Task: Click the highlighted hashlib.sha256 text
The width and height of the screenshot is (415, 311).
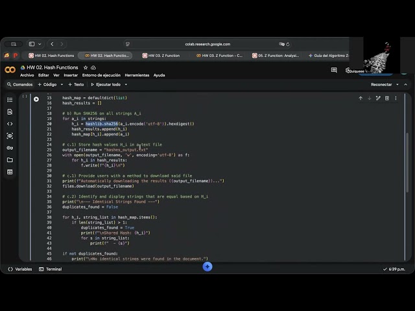Action: [102, 124]
